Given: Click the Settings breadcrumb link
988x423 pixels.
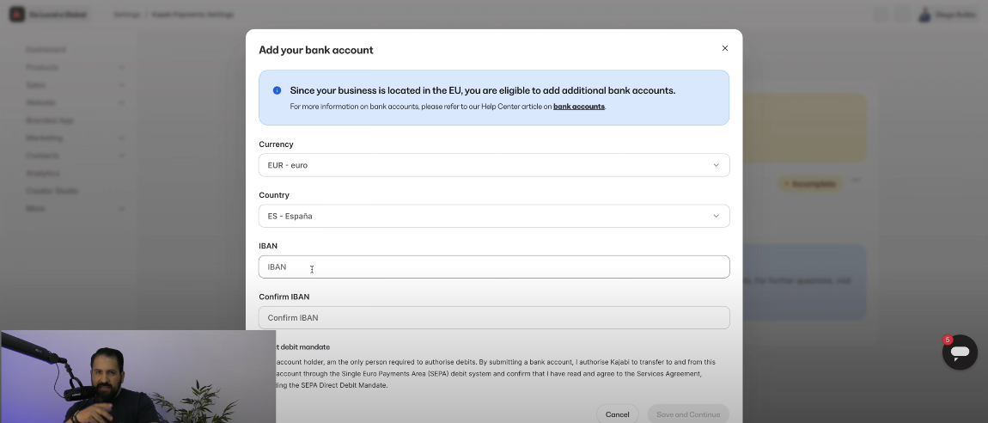Looking at the screenshot, I should [x=126, y=15].
